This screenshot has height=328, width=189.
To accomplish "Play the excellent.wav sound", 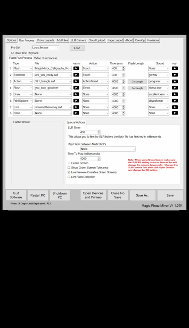I will [175, 94].
